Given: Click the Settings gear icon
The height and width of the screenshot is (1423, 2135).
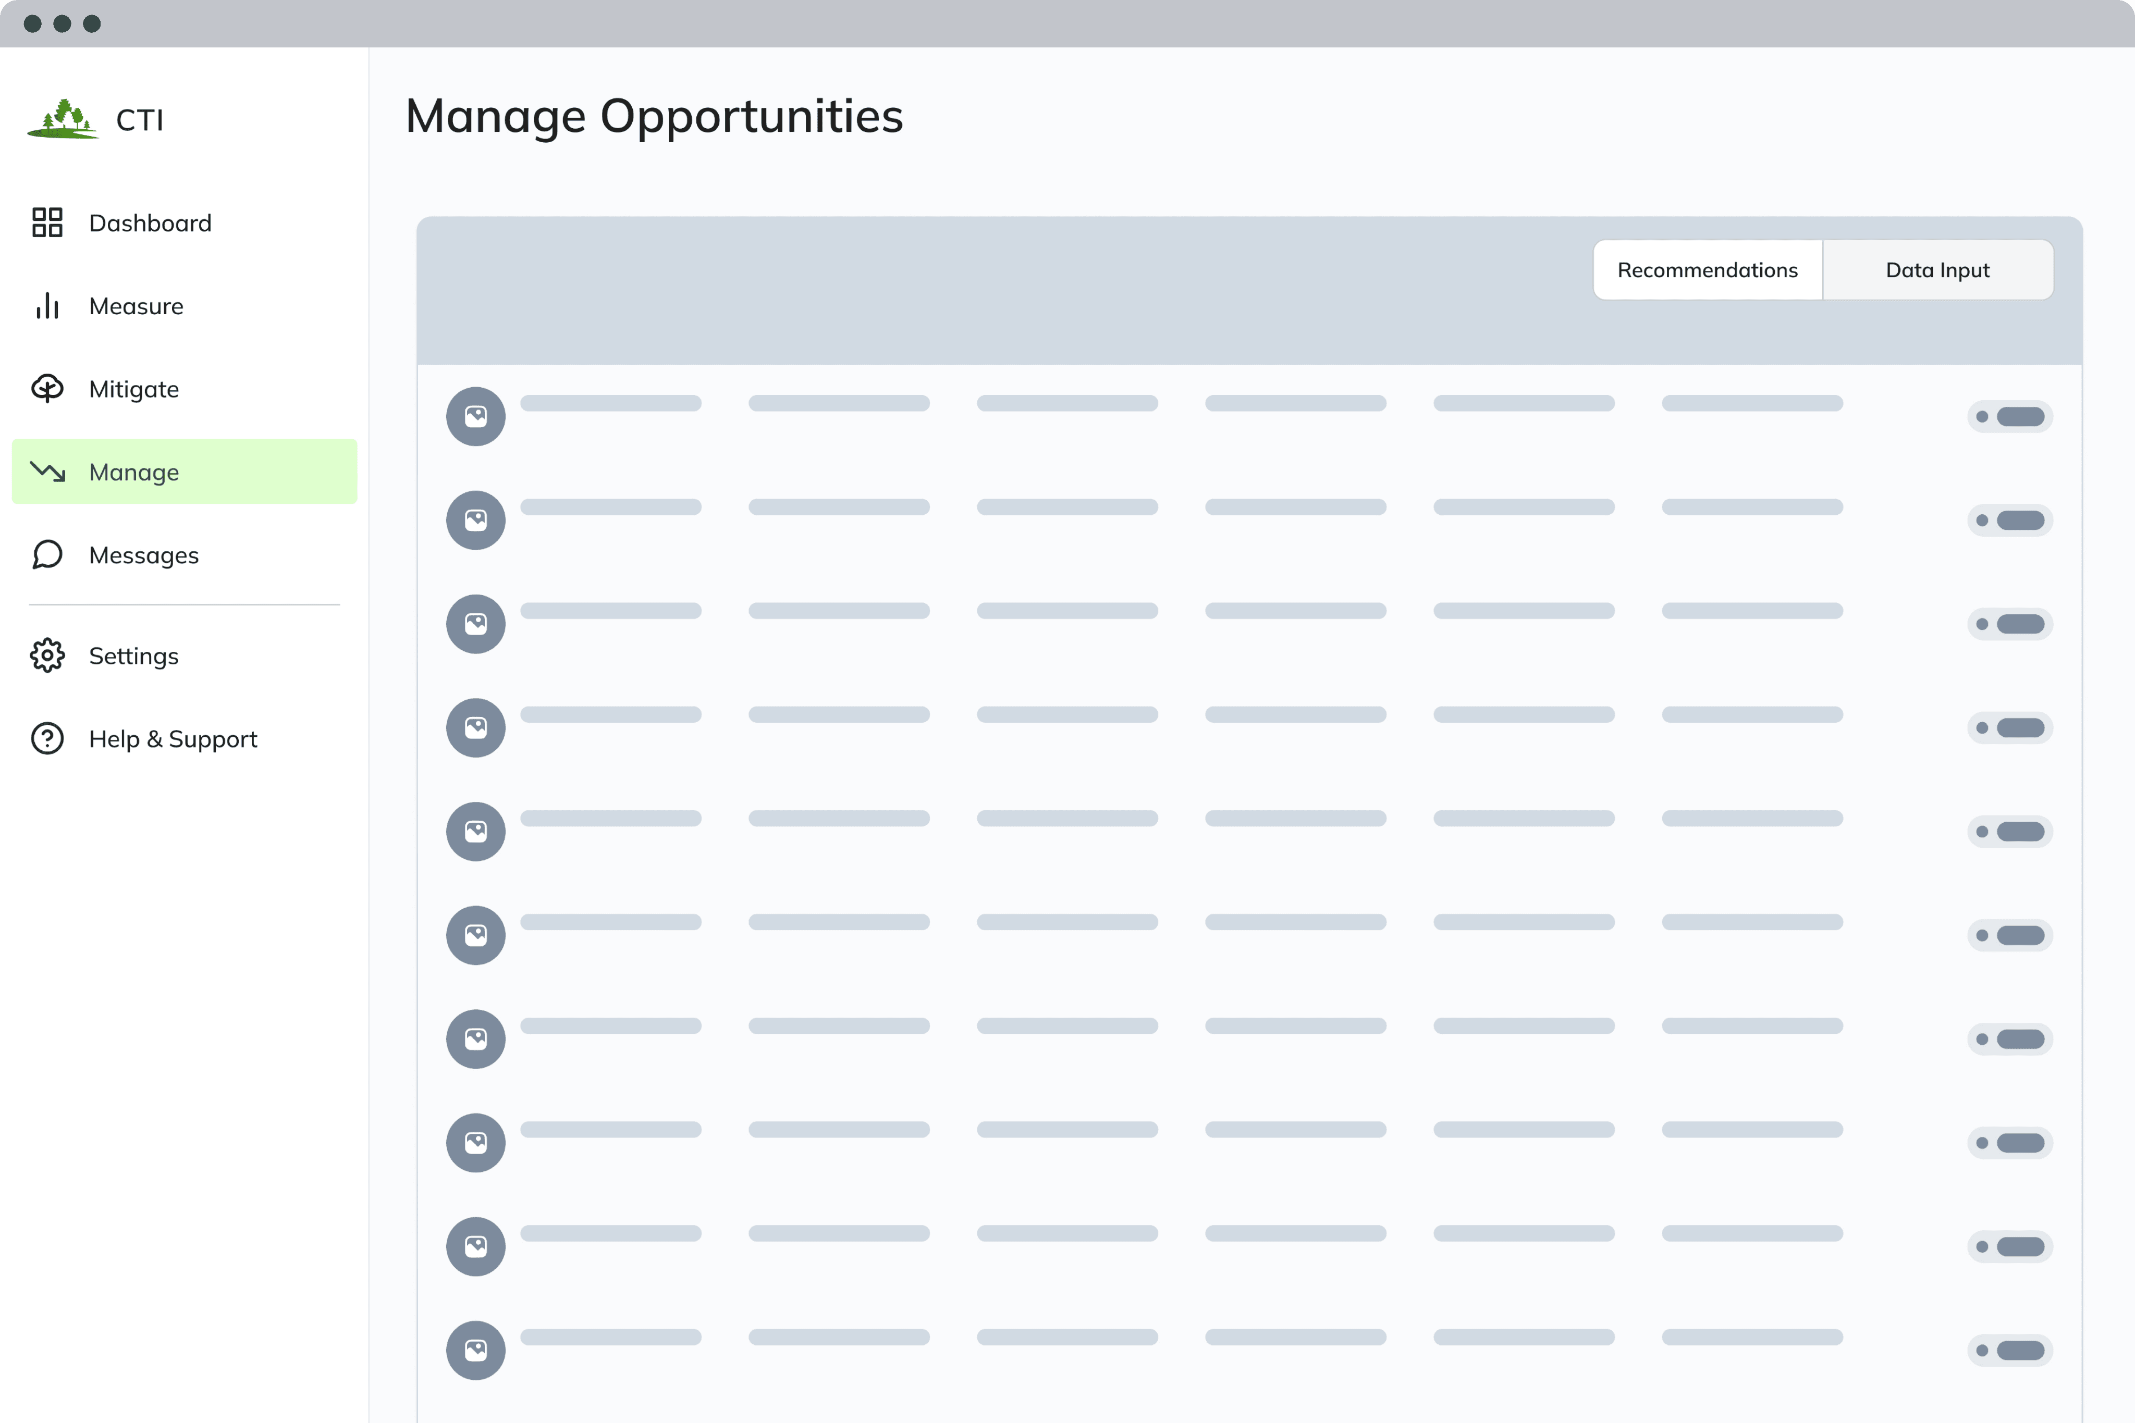Looking at the screenshot, I should (x=47, y=655).
